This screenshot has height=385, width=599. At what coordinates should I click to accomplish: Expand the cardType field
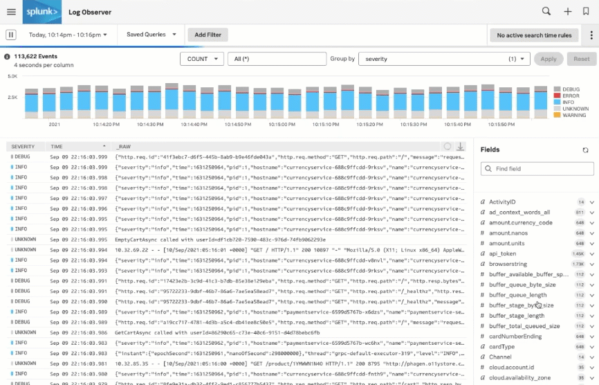coord(592,347)
